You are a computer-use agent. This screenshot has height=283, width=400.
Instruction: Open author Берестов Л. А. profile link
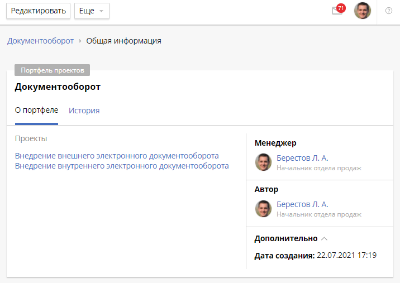tap(302, 204)
